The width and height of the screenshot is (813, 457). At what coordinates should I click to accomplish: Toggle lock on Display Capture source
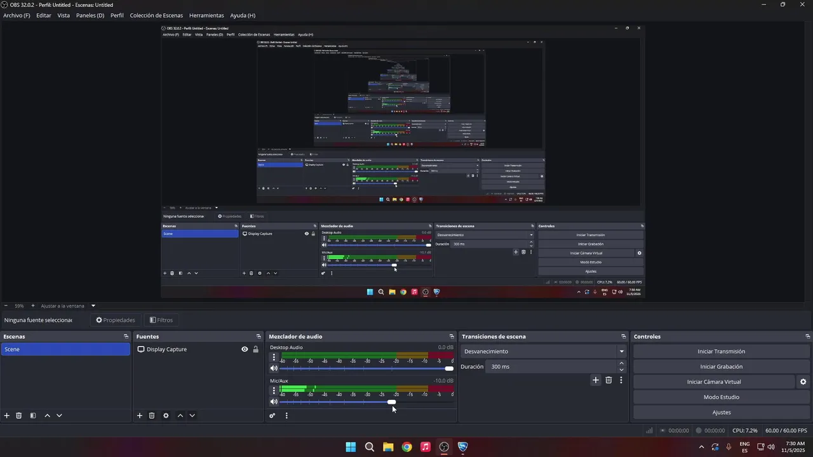[x=256, y=349]
